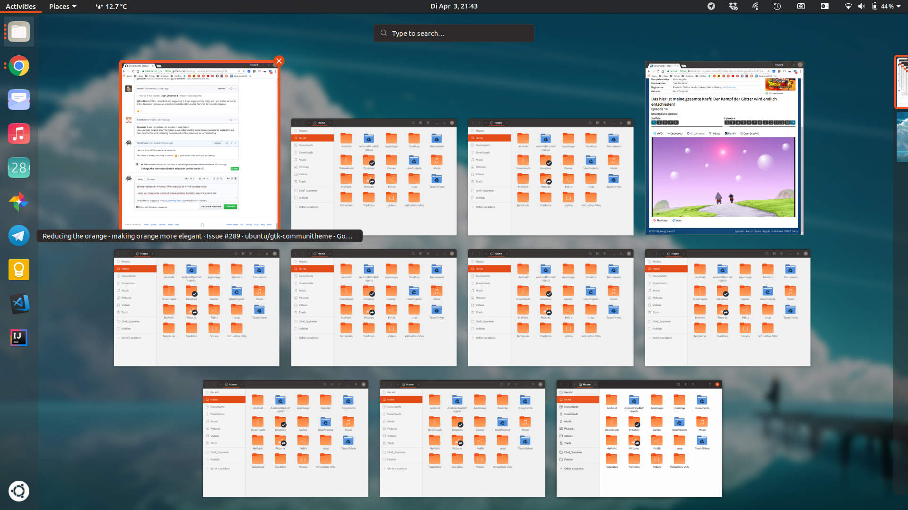Switch Files to list view with the view icon
The image size is (908, 510).
tap(420, 122)
